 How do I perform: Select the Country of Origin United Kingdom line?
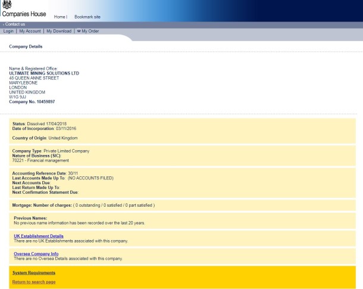[45, 138]
